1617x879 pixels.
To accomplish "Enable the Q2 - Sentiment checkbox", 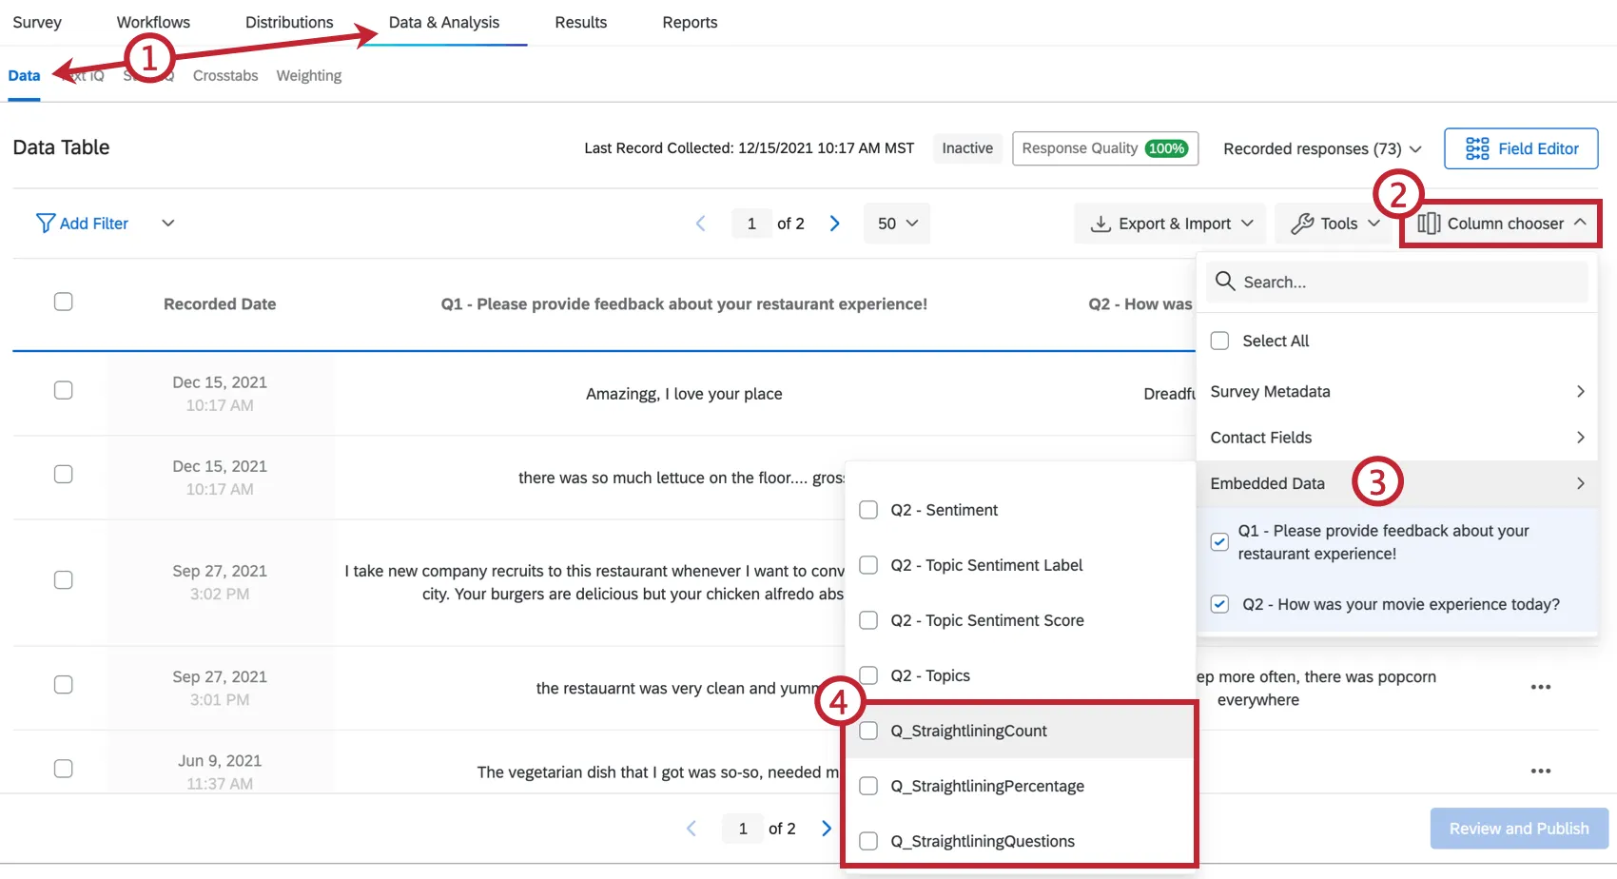I will pos(867,509).
